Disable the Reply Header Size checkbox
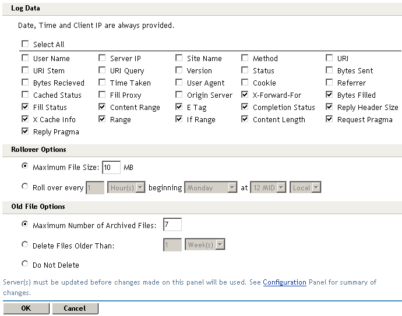402x316 pixels. 329,106
